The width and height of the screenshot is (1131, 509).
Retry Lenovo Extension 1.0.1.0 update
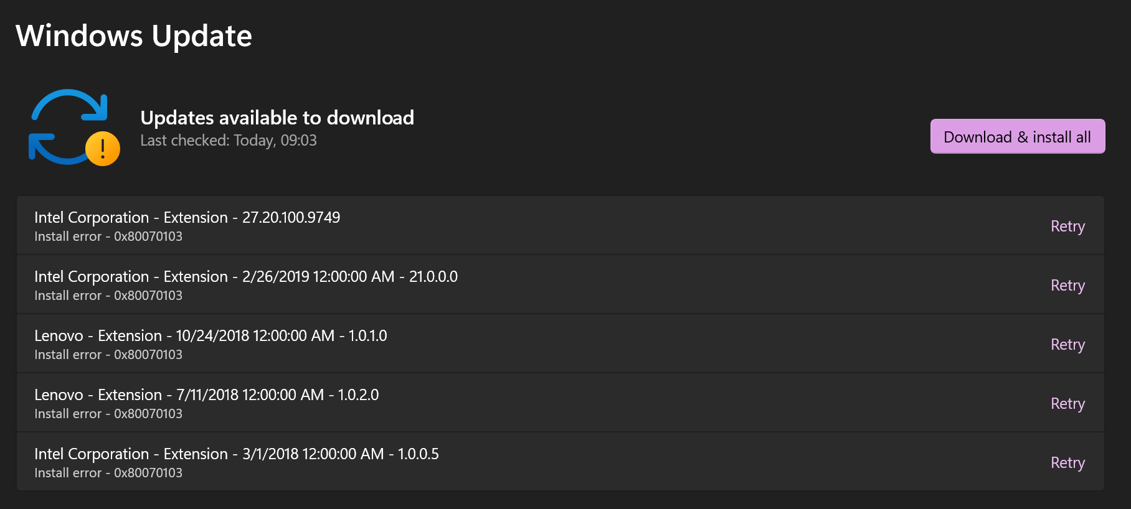[x=1067, y=344]
